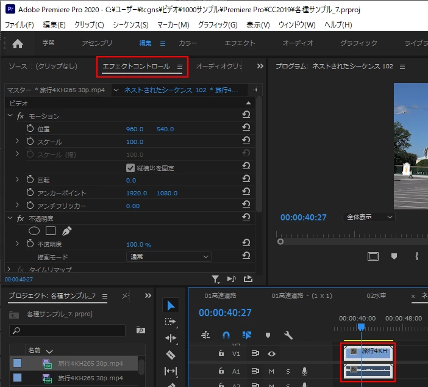This screenshot has width=428, height=387.
Task: Reset the 回転 parameter
Action: (246, 179)
